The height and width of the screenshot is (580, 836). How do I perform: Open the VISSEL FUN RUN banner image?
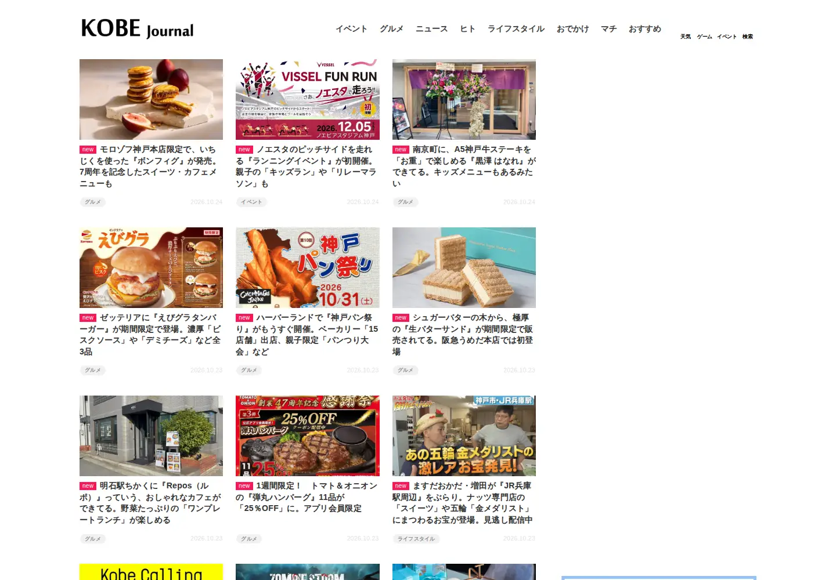308,99
